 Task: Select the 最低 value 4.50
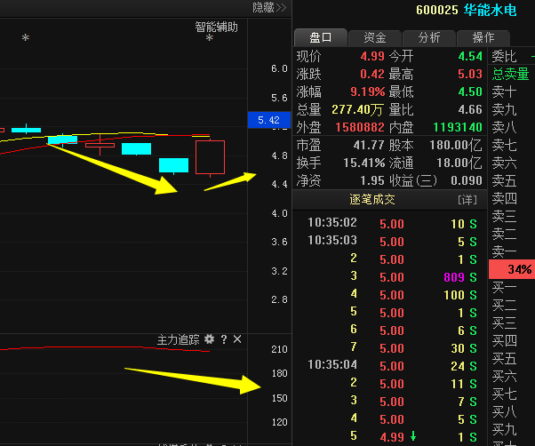tap(470, 92)
